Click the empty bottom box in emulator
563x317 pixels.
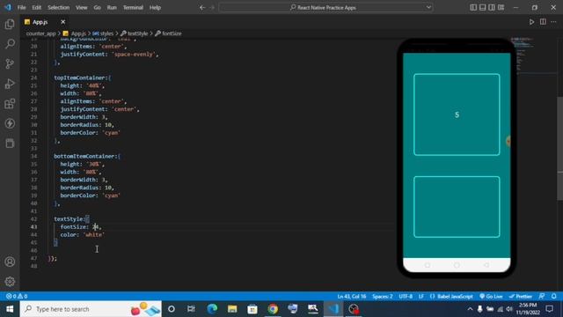coord(457,207)
